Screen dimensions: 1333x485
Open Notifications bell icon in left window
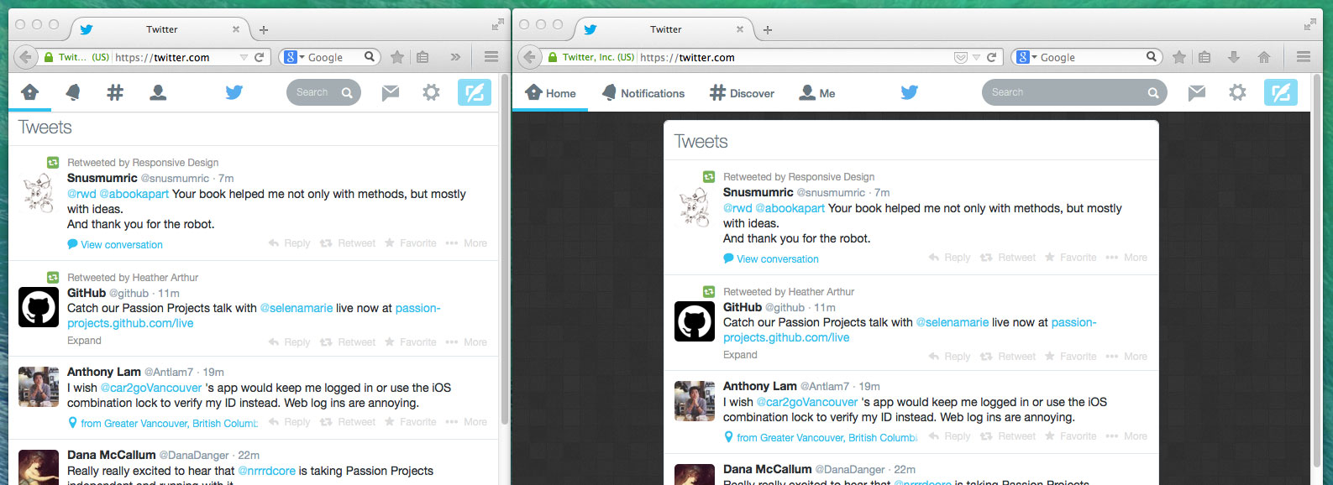click(x=73, y=92)
